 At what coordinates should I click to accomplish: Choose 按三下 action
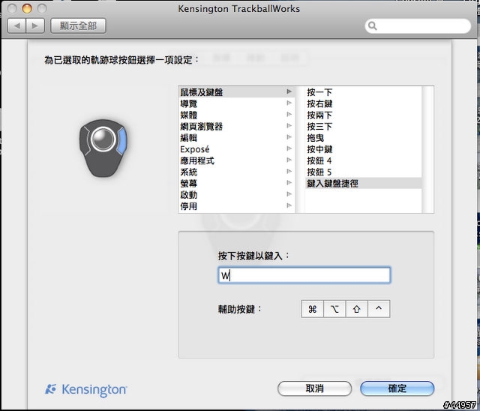tap(363, 126)
